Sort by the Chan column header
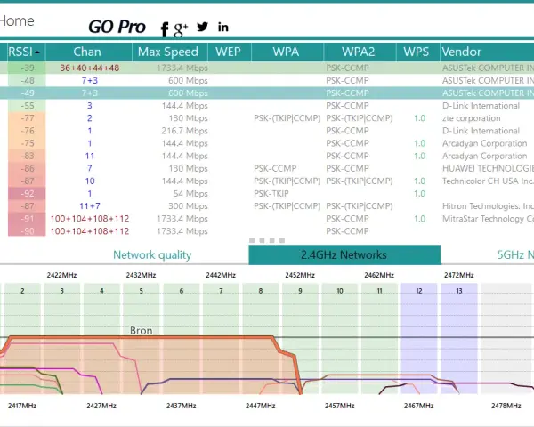Image resolution: width=534 pixels, height=427 pixels. (87, 52)
